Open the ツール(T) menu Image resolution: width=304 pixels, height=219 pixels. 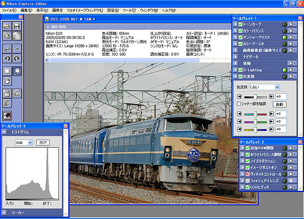coord(129,10)
